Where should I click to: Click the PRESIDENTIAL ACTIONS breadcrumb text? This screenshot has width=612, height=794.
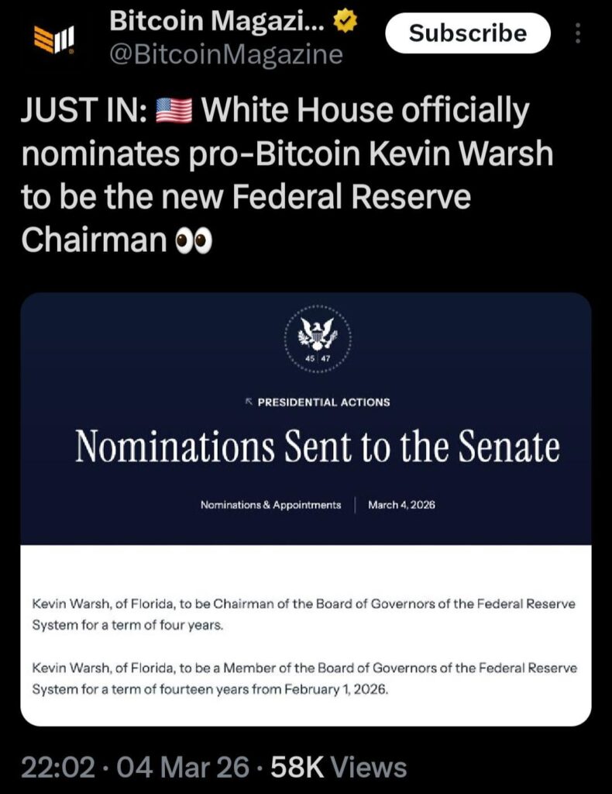point(324,402)
